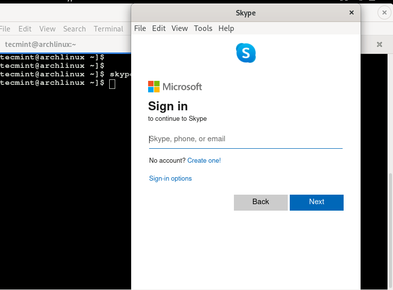Open the View menu in the terminal window
Screen dimensions: 393x290
(x=47, y=29)
